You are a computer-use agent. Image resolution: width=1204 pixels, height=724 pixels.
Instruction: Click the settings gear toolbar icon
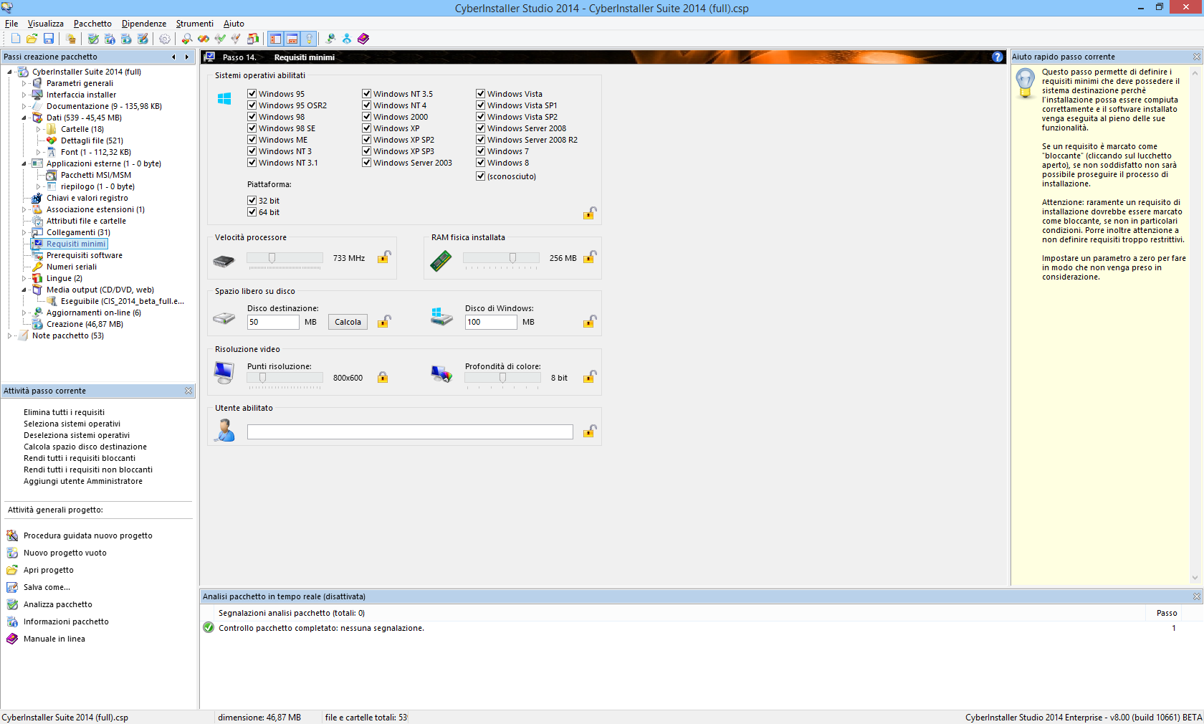pyautogui.click(x=164, y=39)
